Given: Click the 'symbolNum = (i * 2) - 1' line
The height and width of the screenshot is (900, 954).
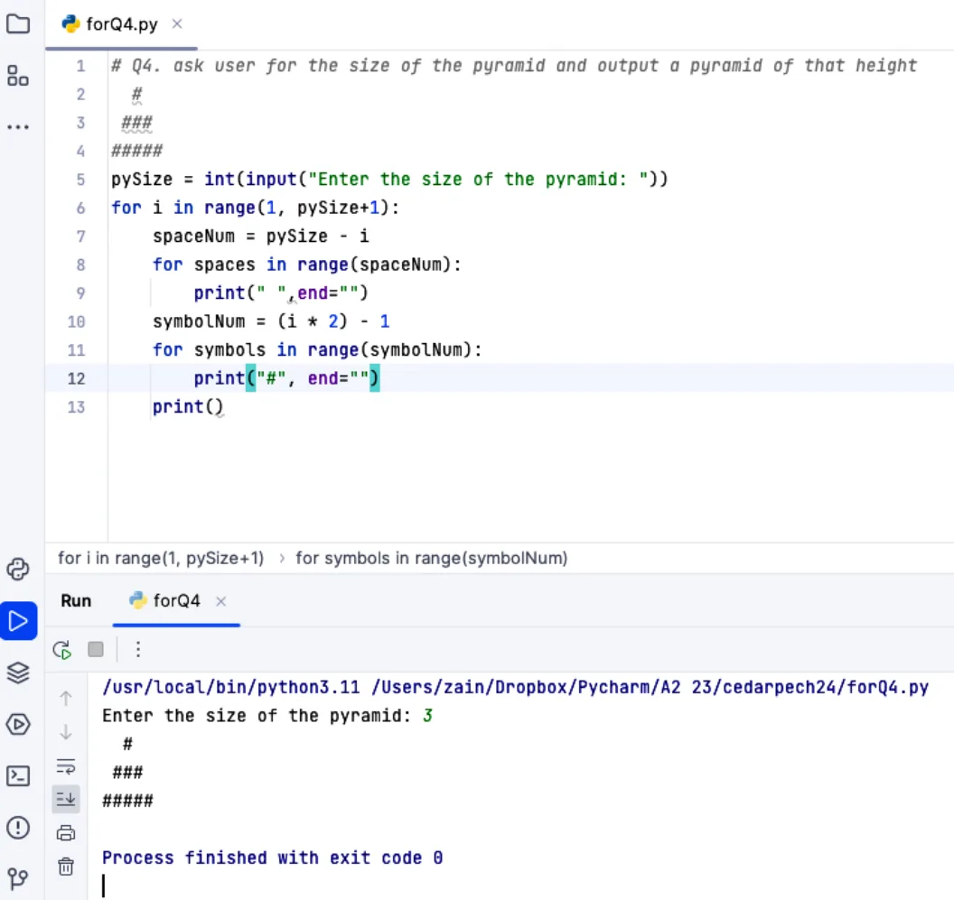Looking at the screenshot, I should 271,321.
